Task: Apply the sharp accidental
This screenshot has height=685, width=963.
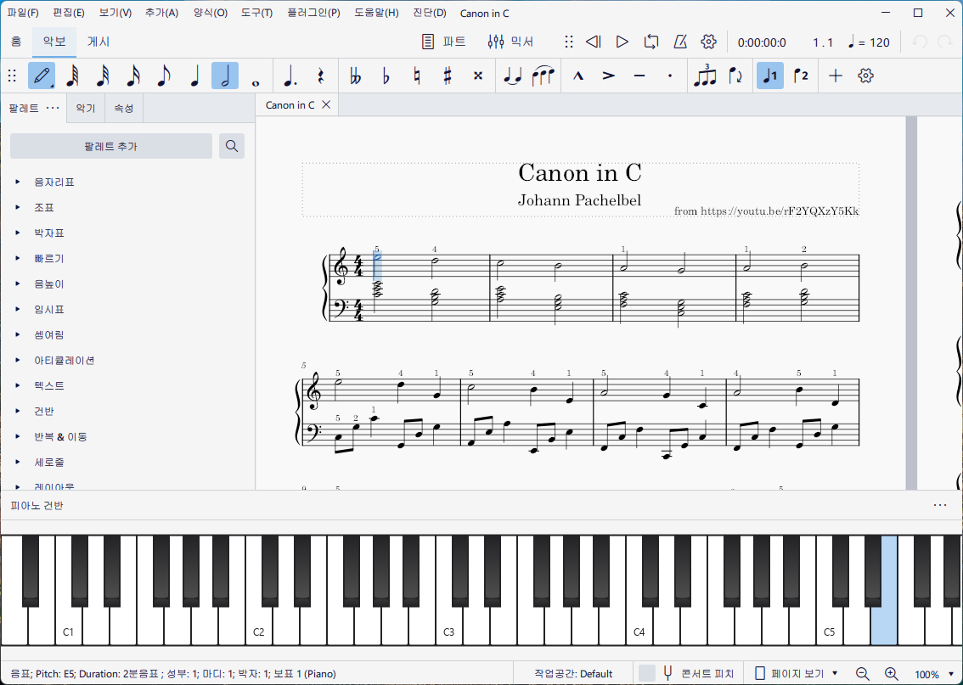Action: 447,76
